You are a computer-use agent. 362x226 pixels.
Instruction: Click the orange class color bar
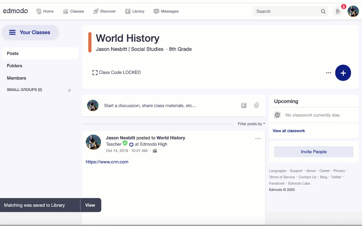90,42
